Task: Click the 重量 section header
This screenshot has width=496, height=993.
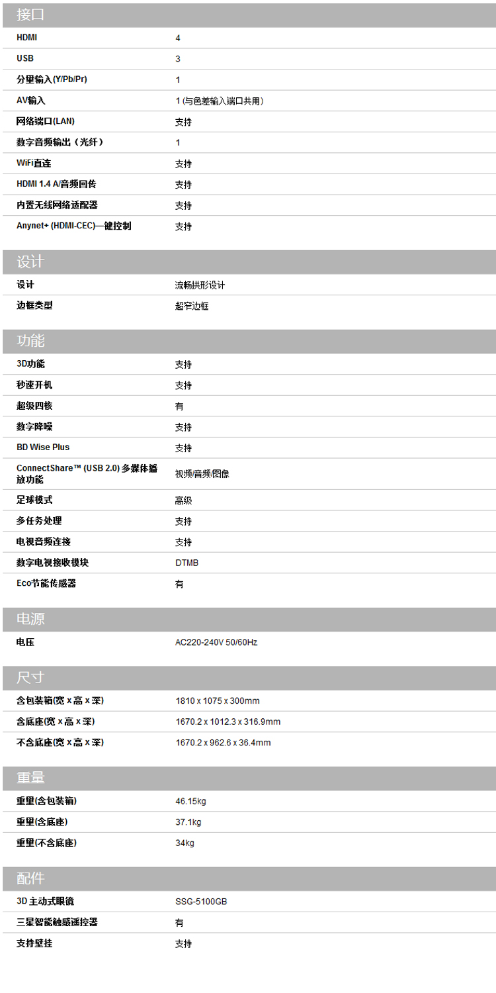Action: 30,779
